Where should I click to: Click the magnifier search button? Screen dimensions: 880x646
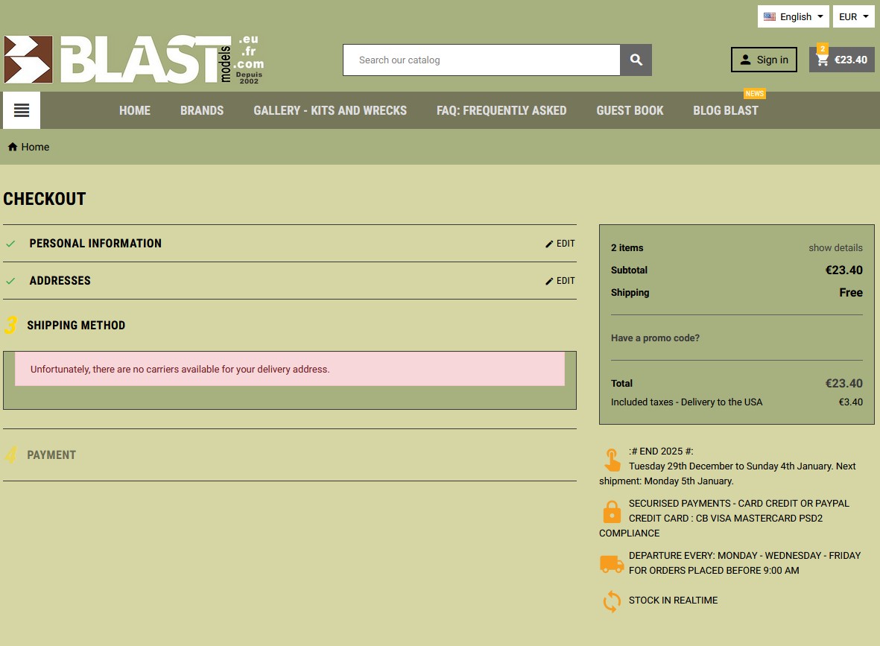tap(636, 60)
